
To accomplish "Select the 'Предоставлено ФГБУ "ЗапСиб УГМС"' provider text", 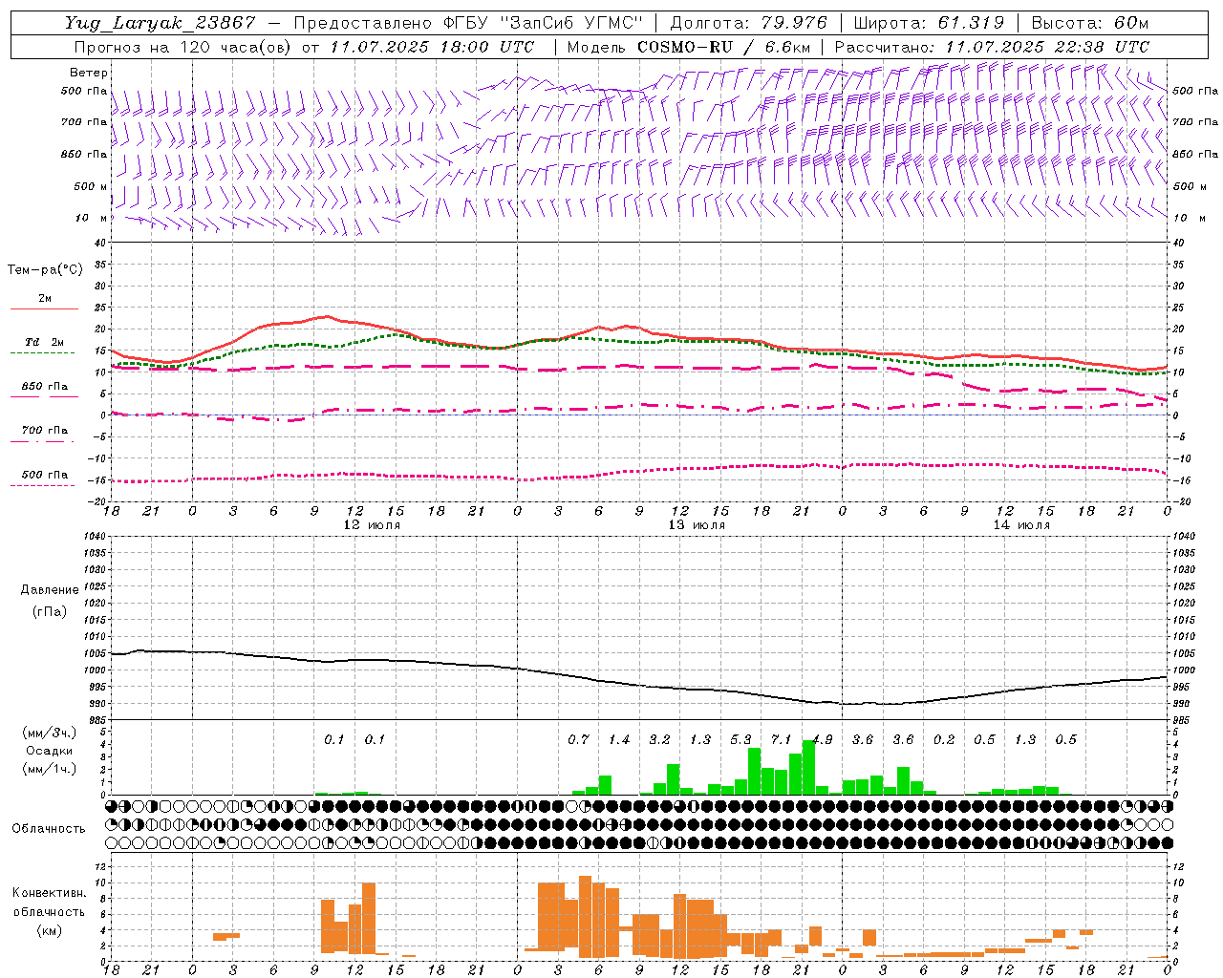I will tap(468, 23).
